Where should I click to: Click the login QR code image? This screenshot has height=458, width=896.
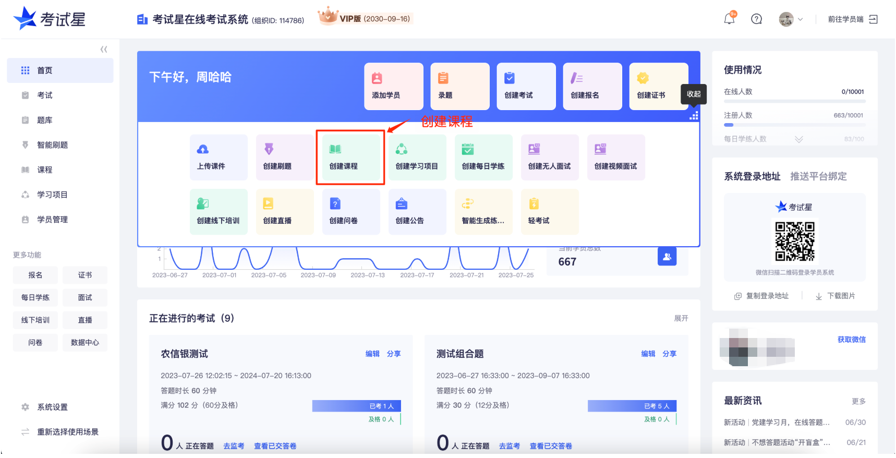point(794,241)
